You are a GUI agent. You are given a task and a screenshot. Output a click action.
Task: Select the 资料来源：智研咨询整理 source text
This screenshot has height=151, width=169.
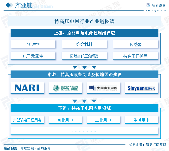point(148,145)
